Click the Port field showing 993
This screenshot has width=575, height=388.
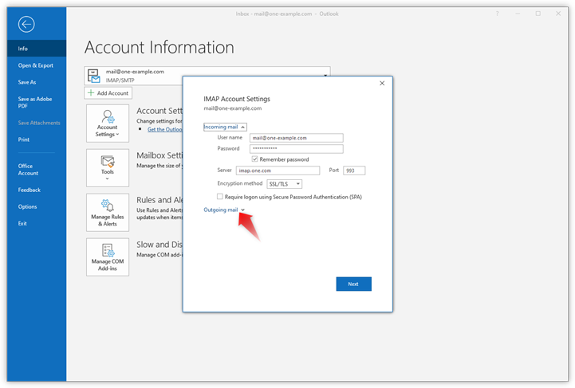(x=354, y=170)
